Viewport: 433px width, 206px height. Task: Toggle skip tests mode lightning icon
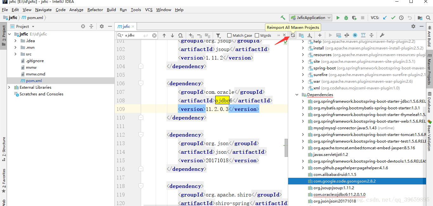[355, 35]
